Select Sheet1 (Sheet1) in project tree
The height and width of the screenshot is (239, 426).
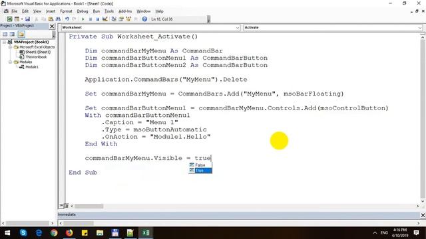click(x=38, y=52)
